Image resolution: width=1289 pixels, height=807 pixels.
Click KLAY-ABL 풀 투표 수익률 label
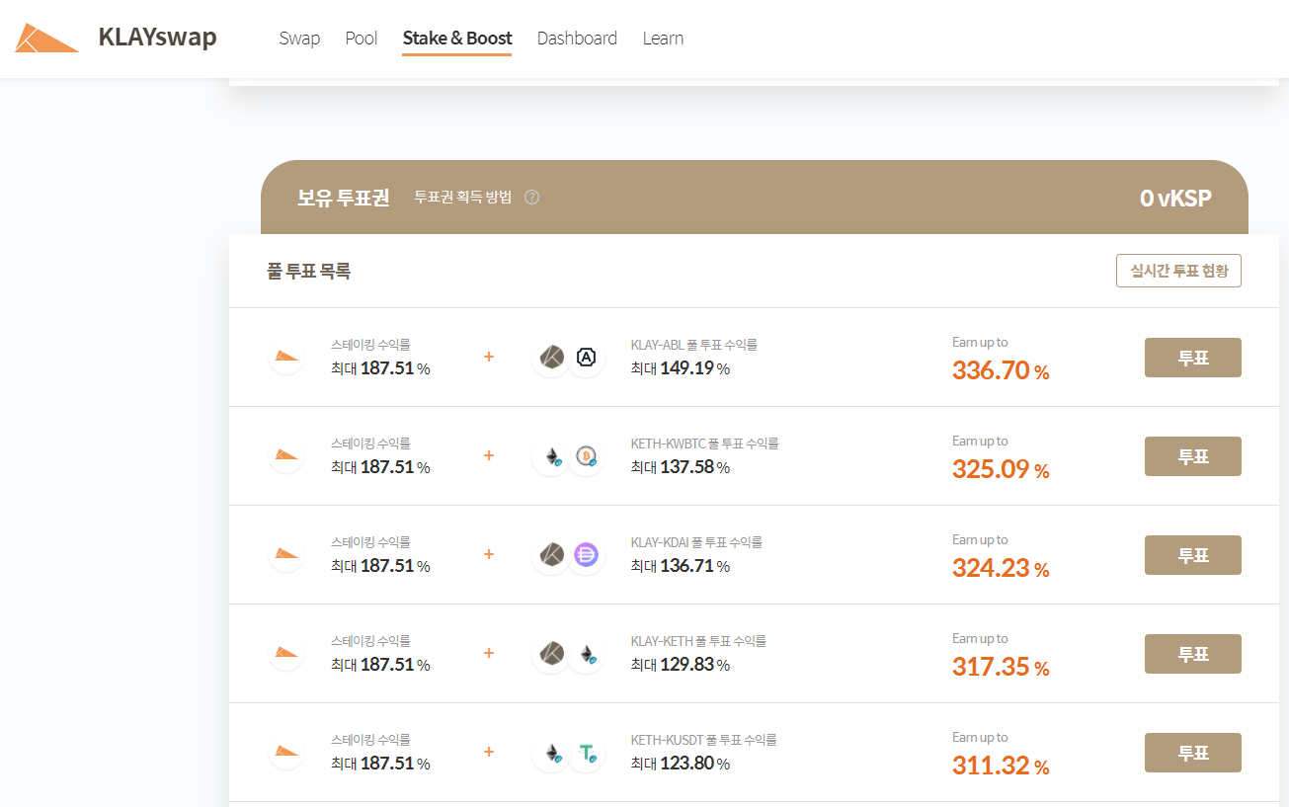[694, 345]
